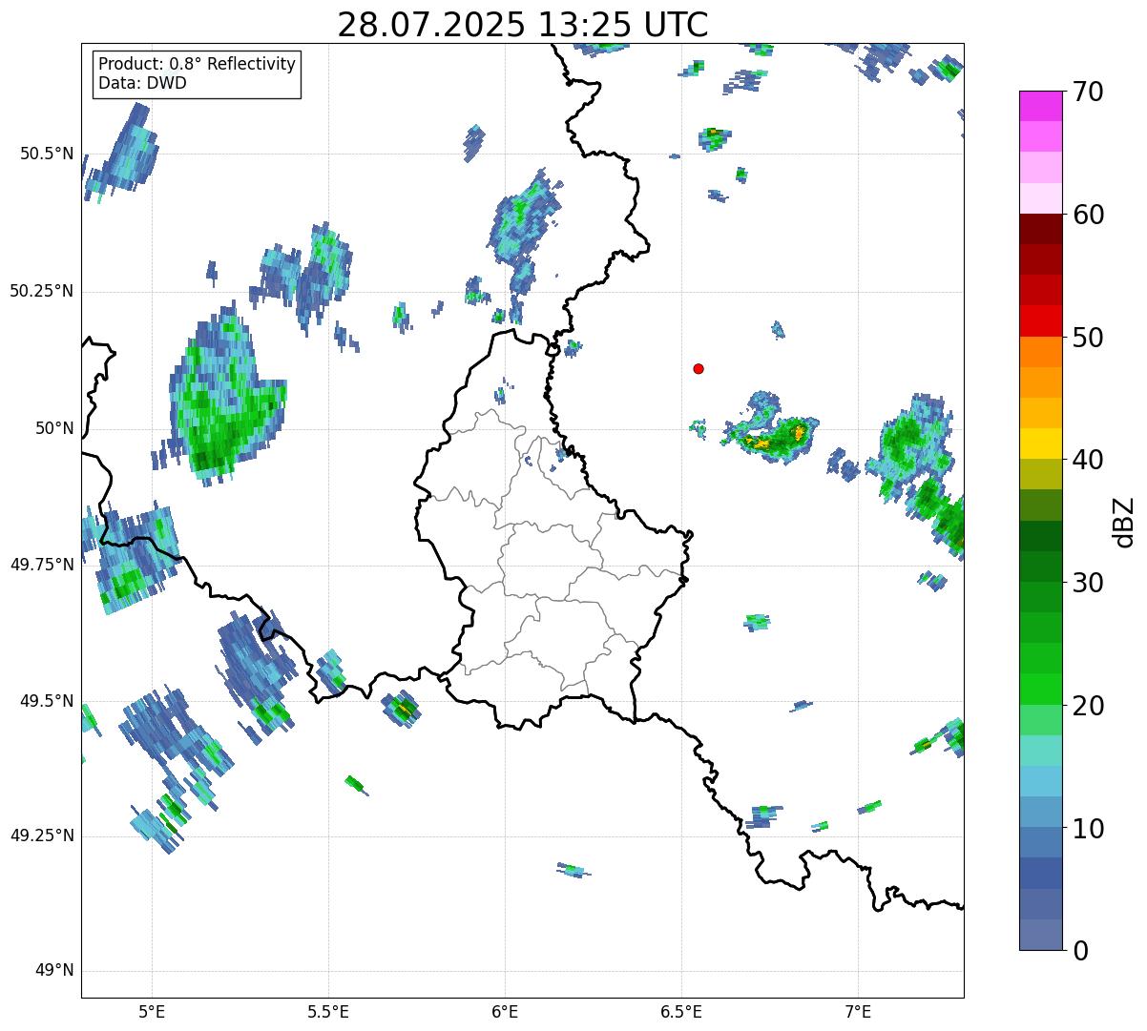1147x1031 pixels.
Task: Click the "49.25°N" latitude label
Action: click(x=42, y=835)
